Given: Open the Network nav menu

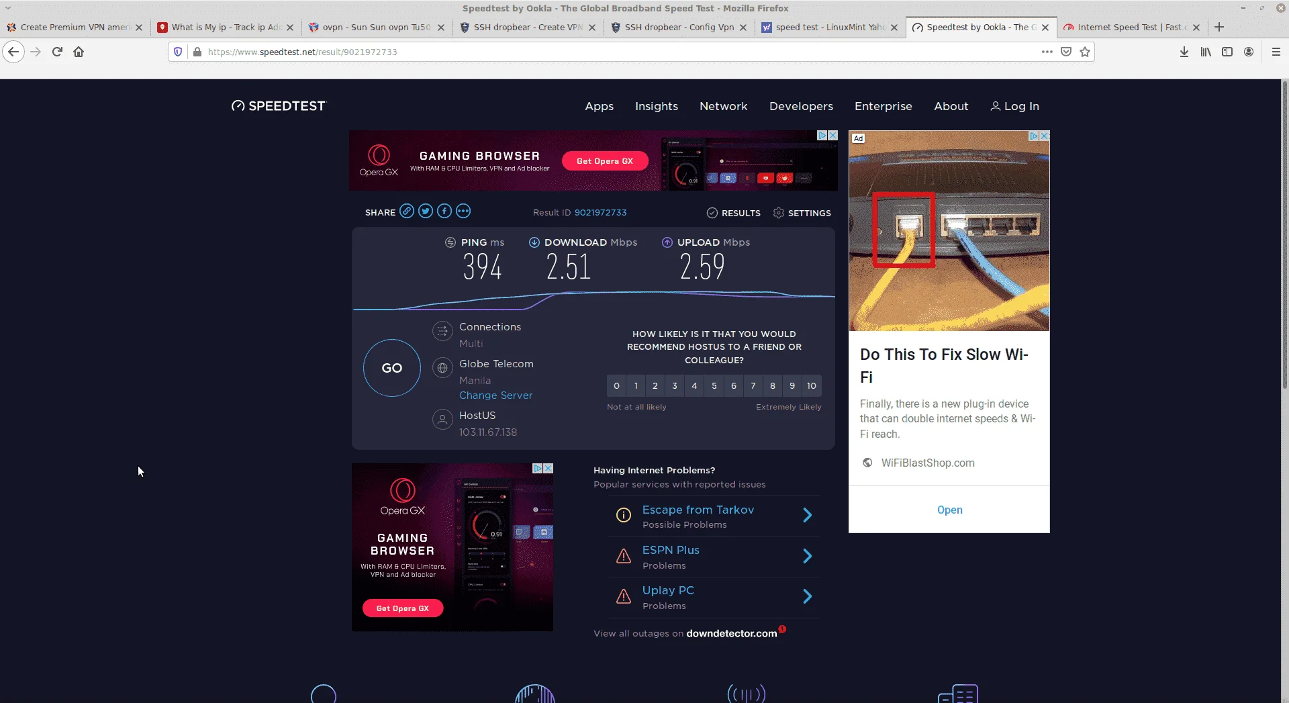Looking at the screenshot, I should coord(723,106).
